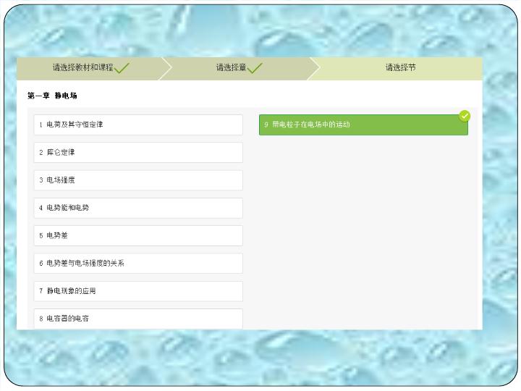
Task: Click the highlighted section 9 带电粒子在电场中的运动
Action: [363, 125]
